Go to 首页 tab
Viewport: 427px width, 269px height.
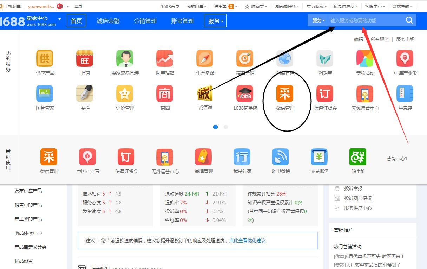[76, 21]
